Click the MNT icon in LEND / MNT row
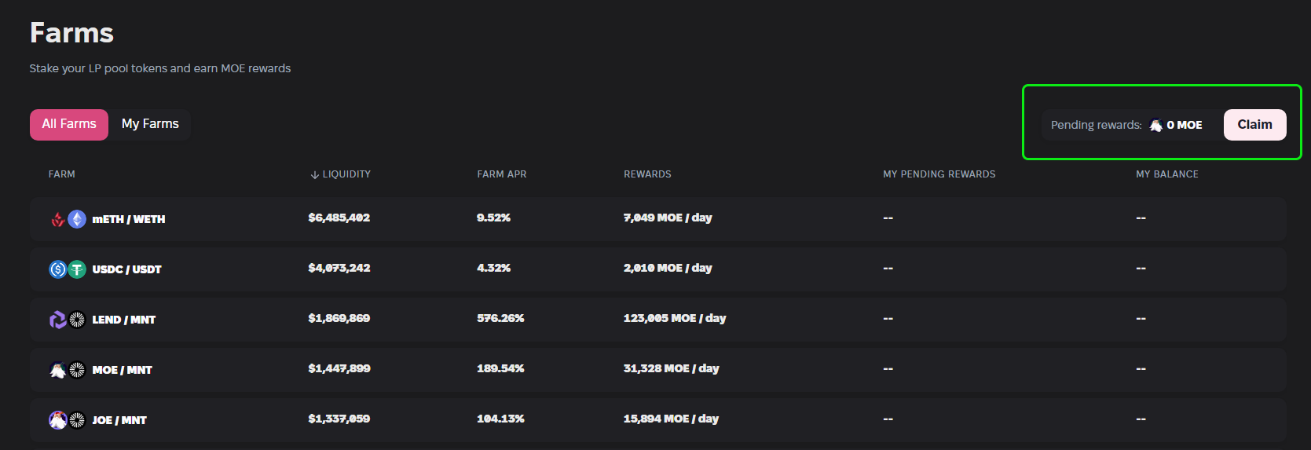Screen dimensions: 1311x450 pyautogui.click(x=77, y=320)
